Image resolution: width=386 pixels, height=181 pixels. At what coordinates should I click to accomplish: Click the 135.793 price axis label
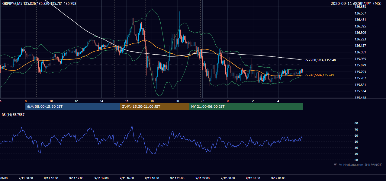pyautogui.click(x=360, y=72)
